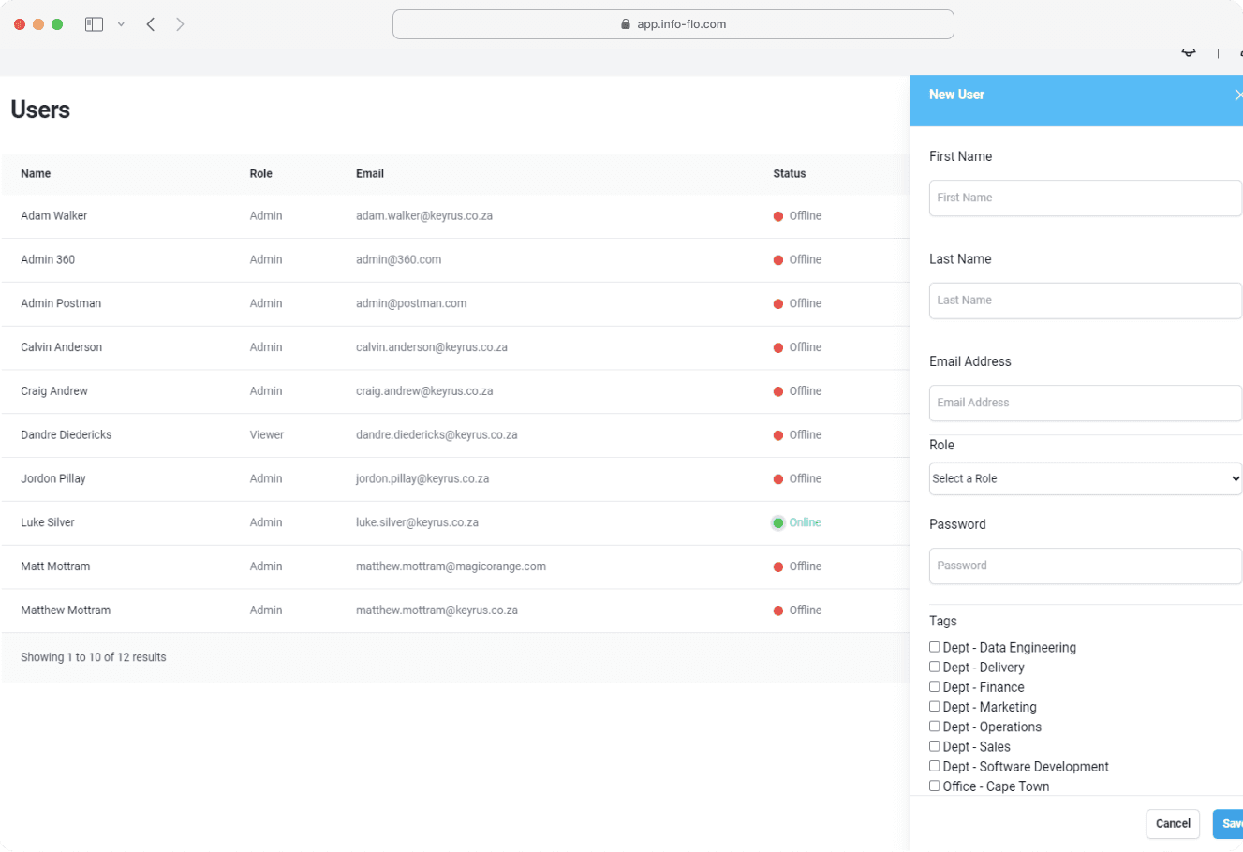1243x852 pixels.
Task: Check the Dept - Finance tag
Action: (934, 686)
